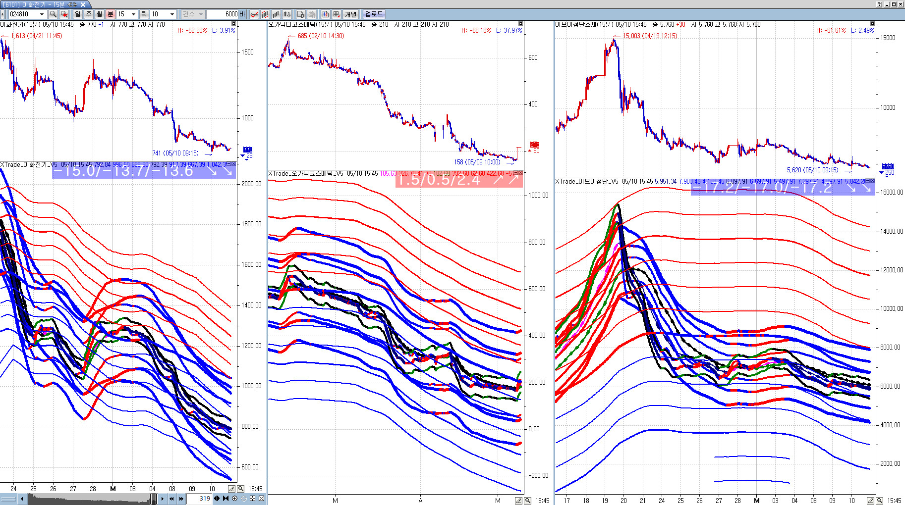Click the toolbar collapse arrow at far left
Screen dimensions: 905x505
pyautogui.click(x=2, y=14)
